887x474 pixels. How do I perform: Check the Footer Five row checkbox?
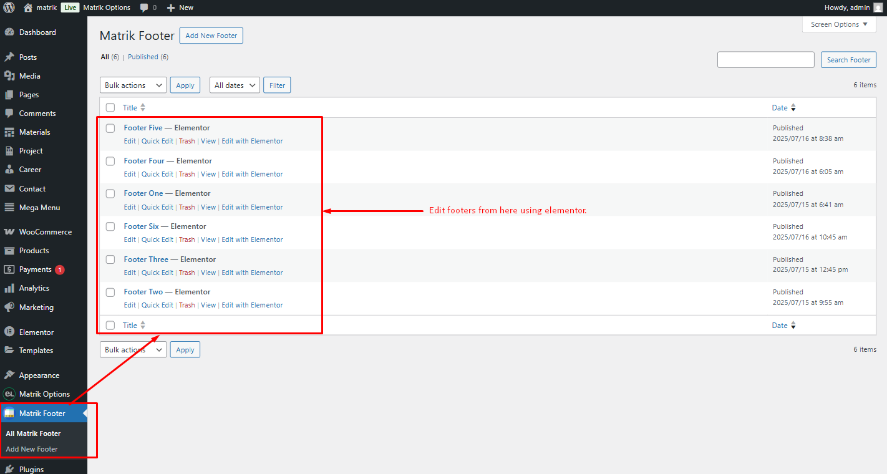(x=110, y=128)
